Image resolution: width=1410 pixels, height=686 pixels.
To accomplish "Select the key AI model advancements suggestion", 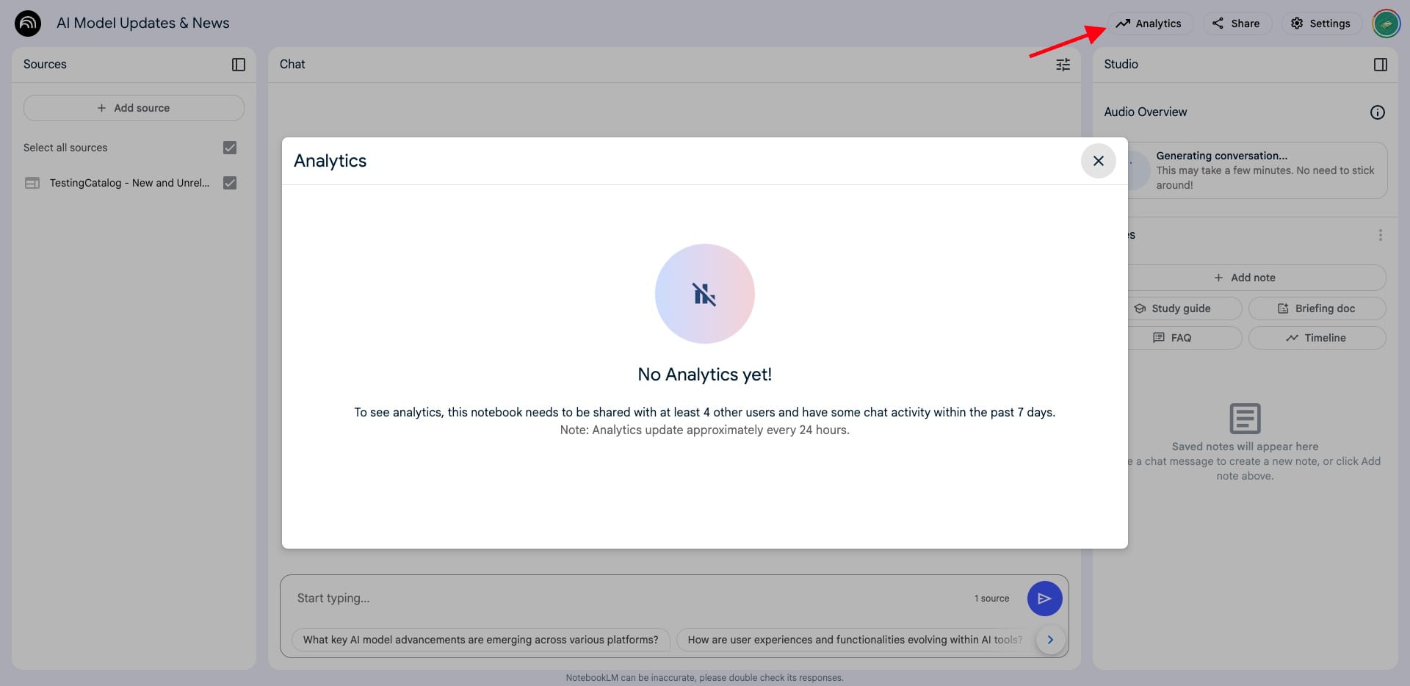I will [x=480, y=640].
